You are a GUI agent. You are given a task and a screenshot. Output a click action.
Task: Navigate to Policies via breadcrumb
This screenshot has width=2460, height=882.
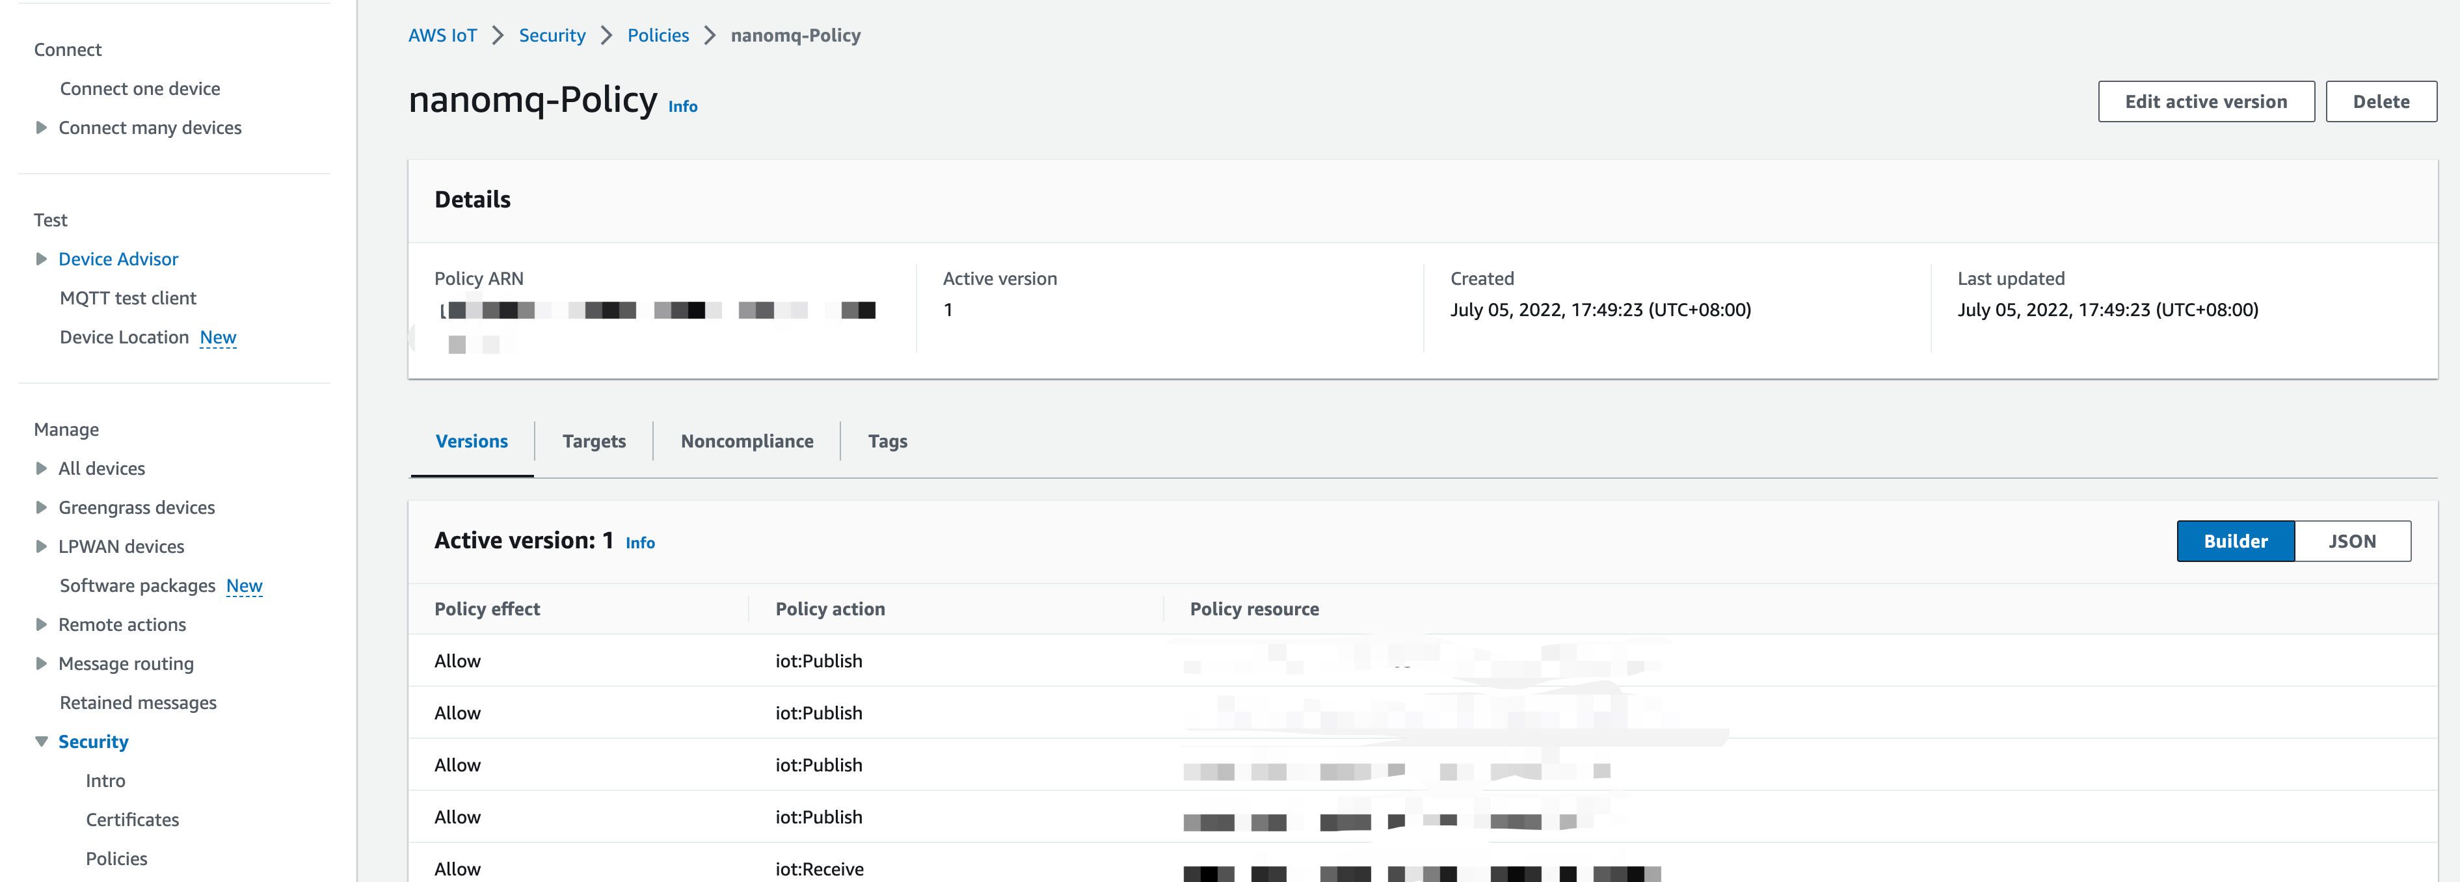tap(658, 34)
